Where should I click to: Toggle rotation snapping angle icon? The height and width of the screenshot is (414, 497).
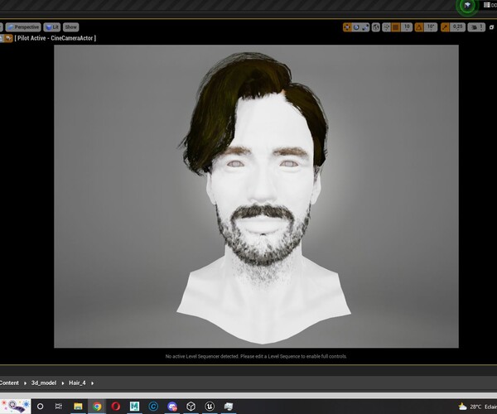pyautogui.click(x=419, y=27)
